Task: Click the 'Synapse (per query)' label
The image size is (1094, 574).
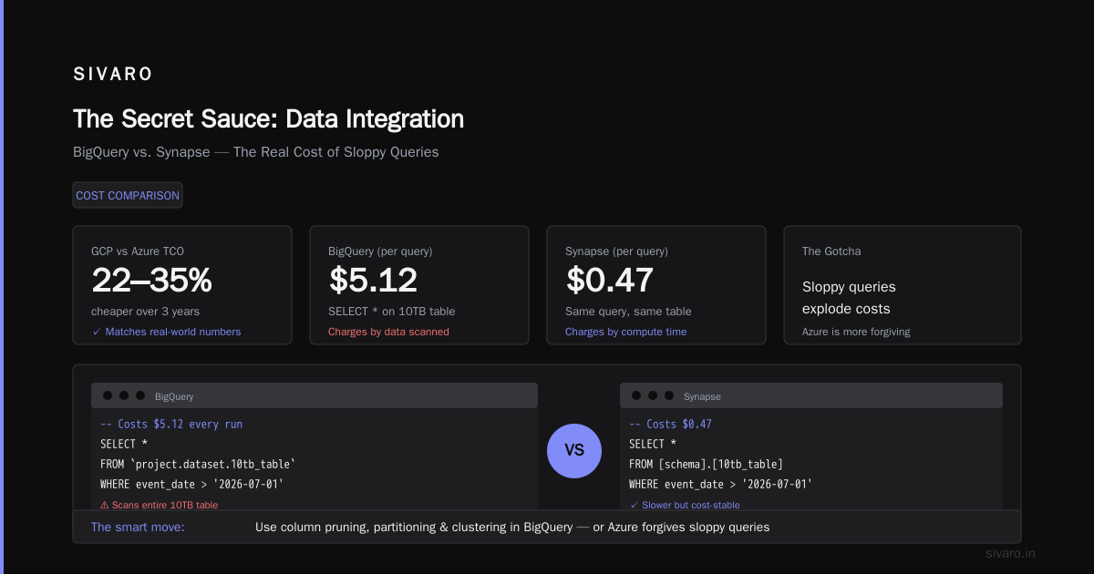Action: point(616,251)
